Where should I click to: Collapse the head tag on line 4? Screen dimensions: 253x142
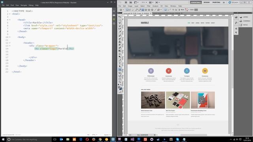pos(9,20)
